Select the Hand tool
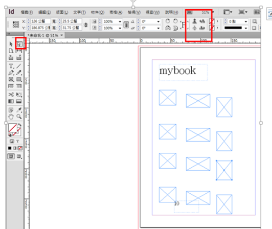Viewport: 272px width, 229px height. pyautogui.click(x=11, y=117)
